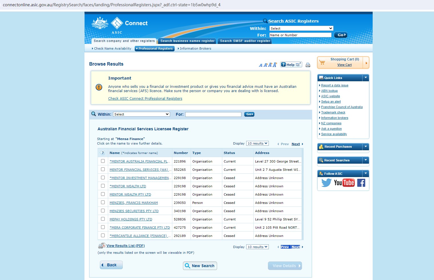Click the PDF results list icon

point(102,245)
